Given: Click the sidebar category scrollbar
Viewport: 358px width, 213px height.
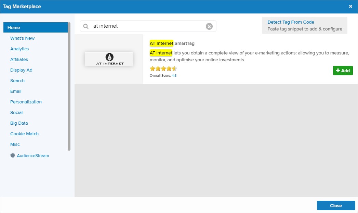Looking at the screenshot, I should (69, 86).
